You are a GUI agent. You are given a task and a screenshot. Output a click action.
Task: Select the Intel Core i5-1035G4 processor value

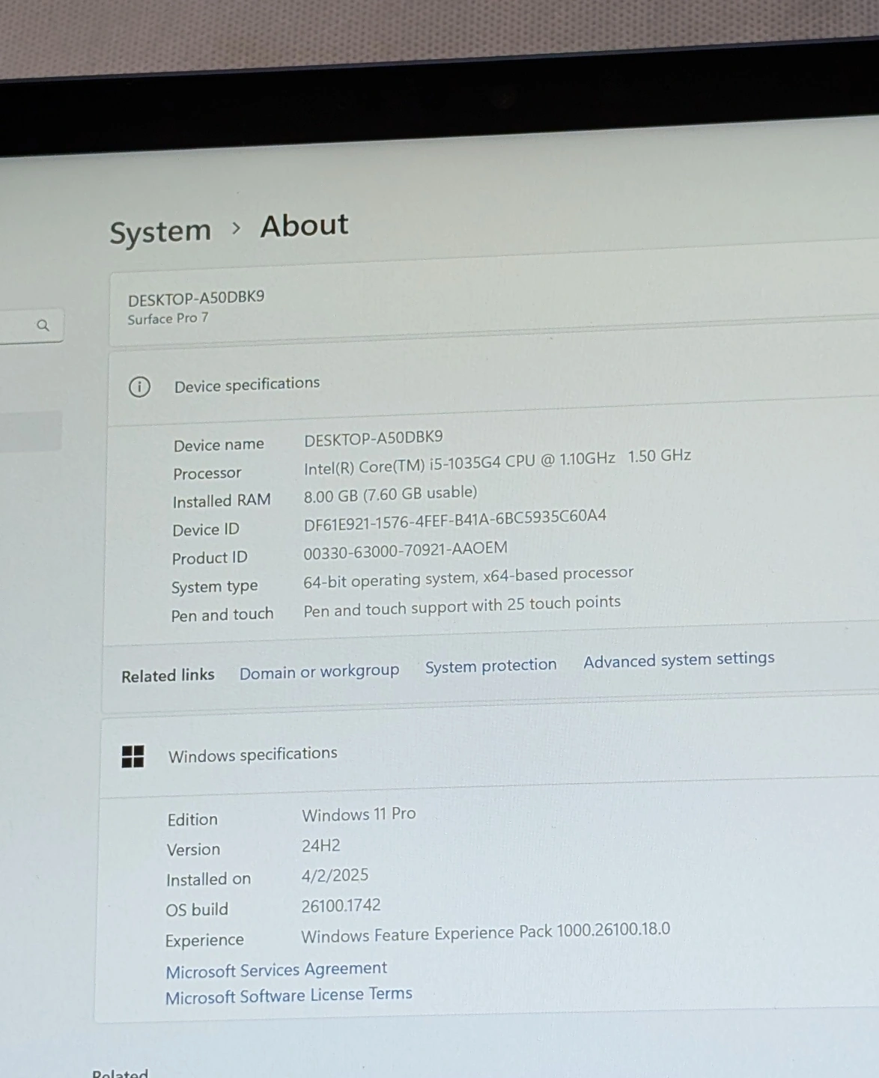tap(497, 462)
